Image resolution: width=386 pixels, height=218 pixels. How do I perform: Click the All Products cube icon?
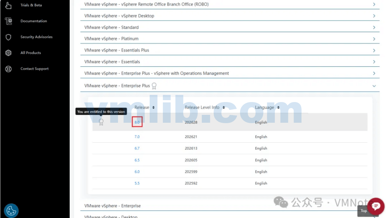(x=8, y=53)
